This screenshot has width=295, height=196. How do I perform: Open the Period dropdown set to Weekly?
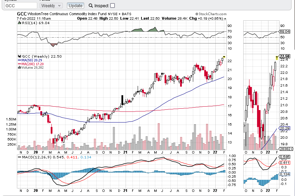(51, 6)
